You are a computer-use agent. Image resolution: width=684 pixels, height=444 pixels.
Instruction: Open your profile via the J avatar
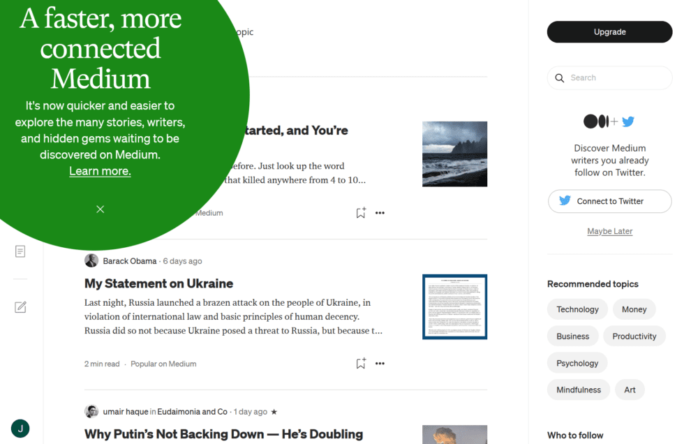click(20, 428)
